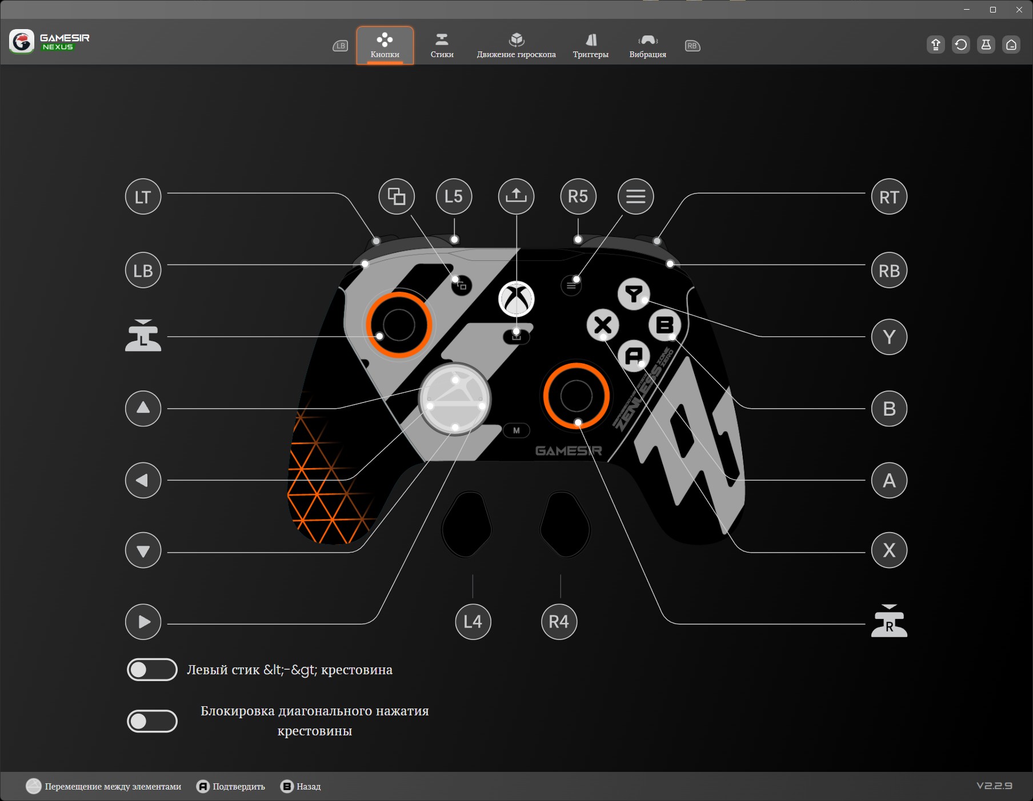Click the upload arrow icon in the header
Screen dimensions: 1033x801
936,45
